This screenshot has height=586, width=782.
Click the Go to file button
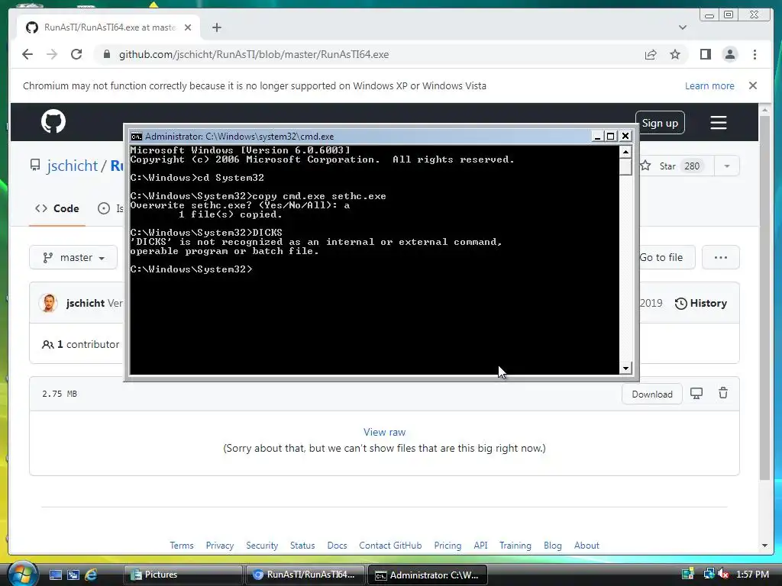pyautogui.click(x=661, y=258)
